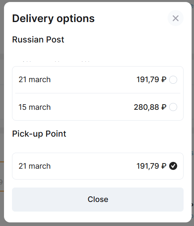Click the Delivery options dialog title

pyautogui.click(x=53, y=19)
